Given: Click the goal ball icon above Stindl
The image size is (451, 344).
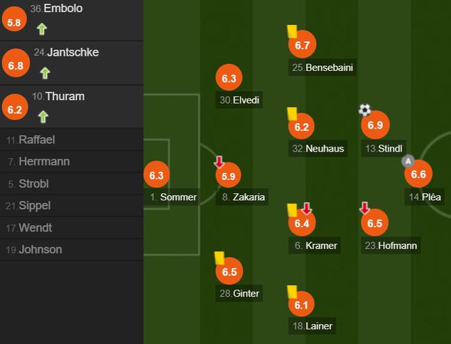Looking at the screenshot, I should [x=365, y=110].
